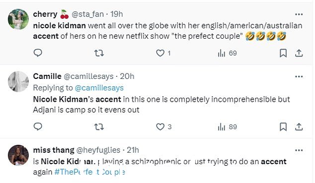Reply to cherry's Nicole Kidman tweet
This screenshot has width=315, height=183.
pos(38,53)
